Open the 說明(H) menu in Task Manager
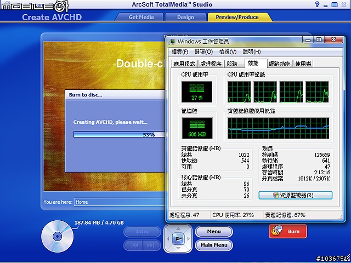351x263 pixels. [252, 52]
